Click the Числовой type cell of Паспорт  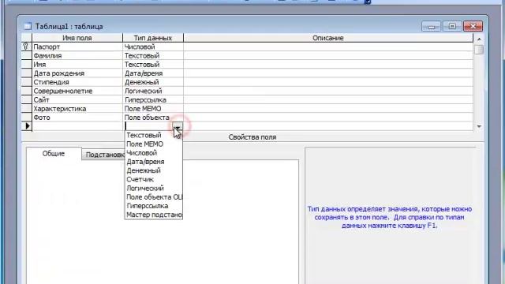153,47
